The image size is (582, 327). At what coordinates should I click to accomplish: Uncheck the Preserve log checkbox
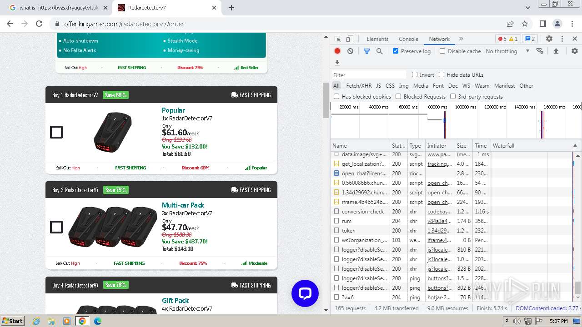click(x=396, y=51)
